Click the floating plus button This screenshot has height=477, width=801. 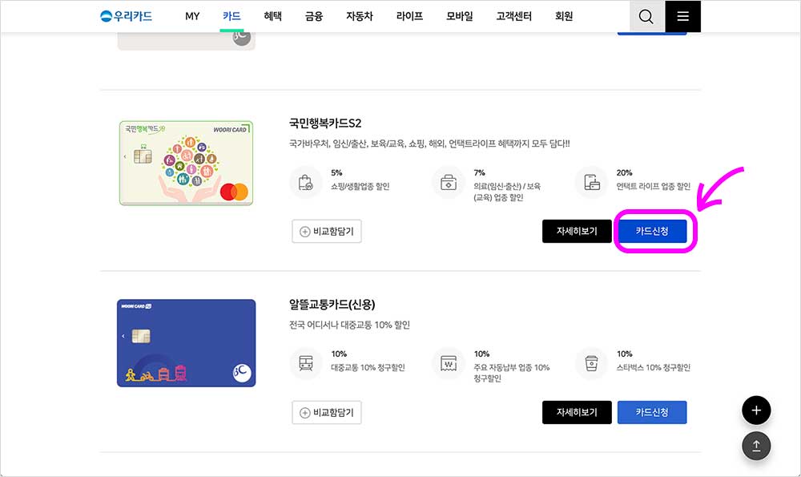756,410
